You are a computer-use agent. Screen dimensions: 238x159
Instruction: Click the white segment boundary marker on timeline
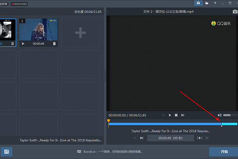pyautogui.click(x=222, y=126)
